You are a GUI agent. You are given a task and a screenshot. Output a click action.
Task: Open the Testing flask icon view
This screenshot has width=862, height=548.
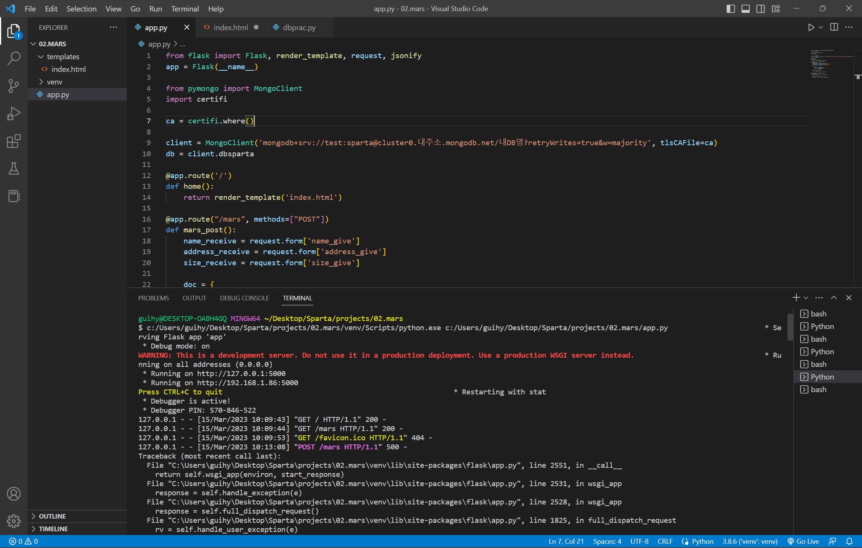coord(14,169)
